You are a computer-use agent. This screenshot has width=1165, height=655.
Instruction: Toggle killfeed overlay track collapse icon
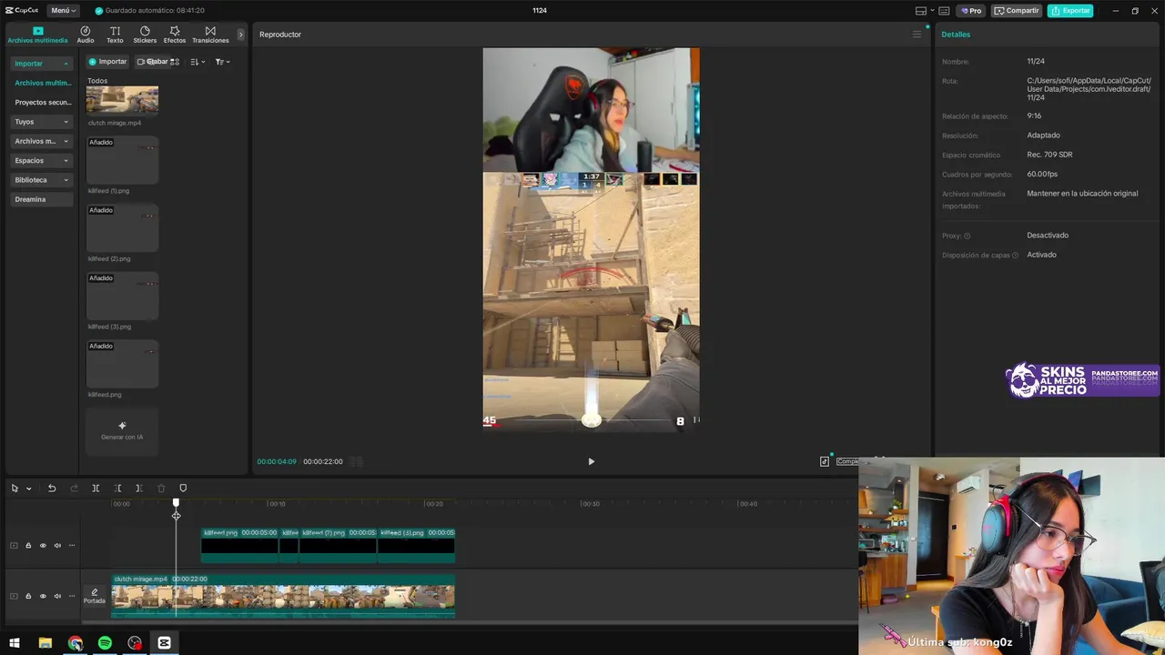click(x=14, y=546)
